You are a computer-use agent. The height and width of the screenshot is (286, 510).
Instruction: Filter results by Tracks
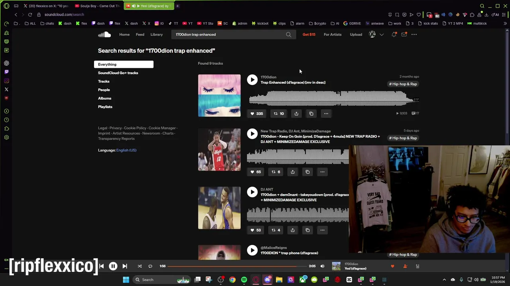pyautogui.click(x=104, y=81)
